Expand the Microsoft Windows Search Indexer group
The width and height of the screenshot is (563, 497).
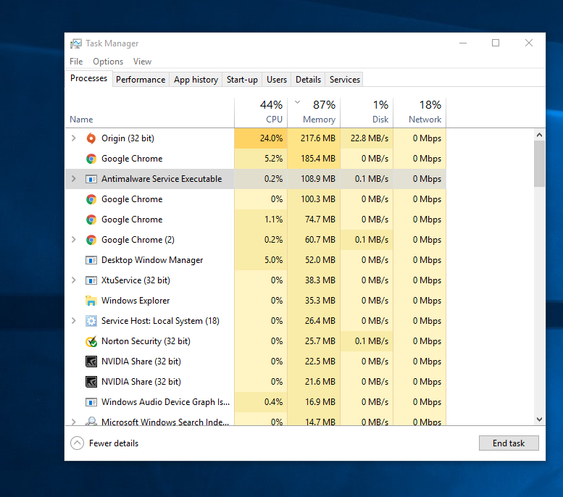point(74,422)
